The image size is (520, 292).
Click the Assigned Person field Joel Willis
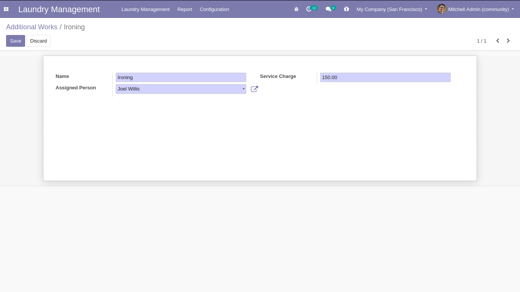point(181,89)
